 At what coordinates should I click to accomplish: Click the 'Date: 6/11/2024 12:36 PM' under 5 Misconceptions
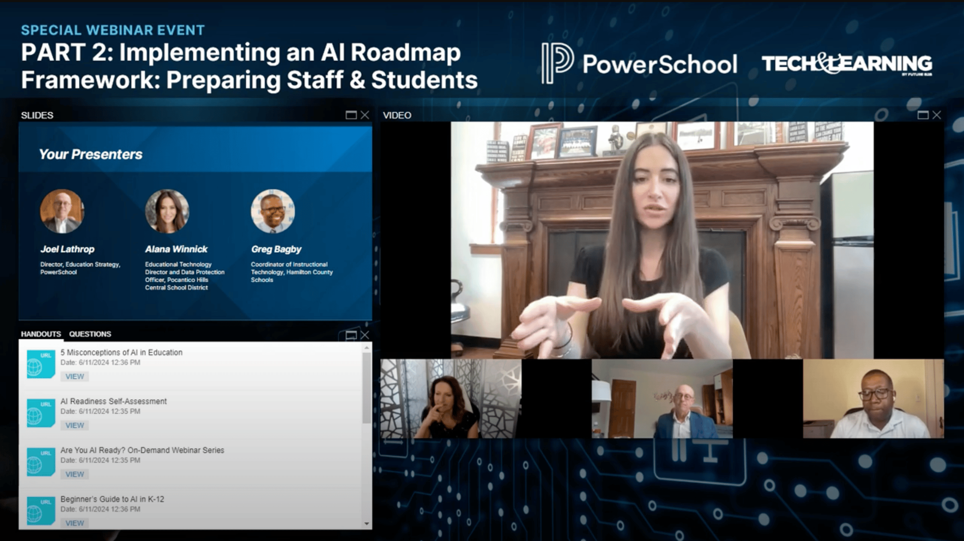click(x=100, y=362)
